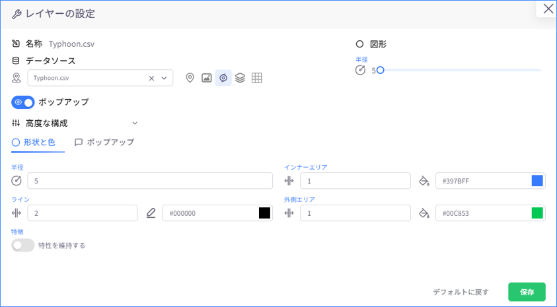Select the image layer type icon
Image resolution: width=557 pixels, height=307 pixels.
pos(206,78)
